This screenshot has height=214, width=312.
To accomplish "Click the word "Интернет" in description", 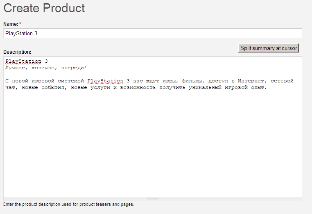I will tap(251, 81).
